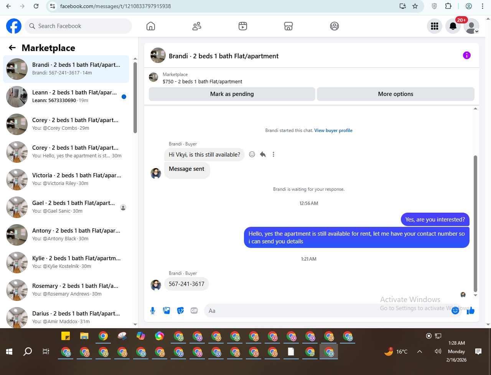The image size is (491, 375).
Task: Click the chat list scrollbar
Action: coord(135,98)
